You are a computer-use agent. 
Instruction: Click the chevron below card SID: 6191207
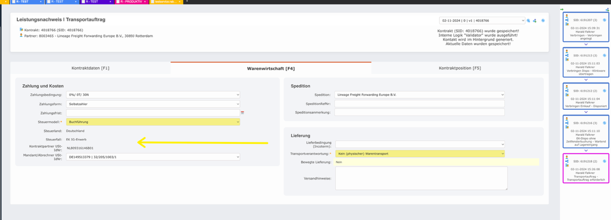coord(586,44)
